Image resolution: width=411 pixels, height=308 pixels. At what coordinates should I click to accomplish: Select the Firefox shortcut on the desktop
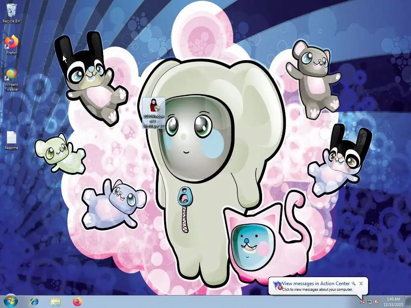(x=12, y=45)
